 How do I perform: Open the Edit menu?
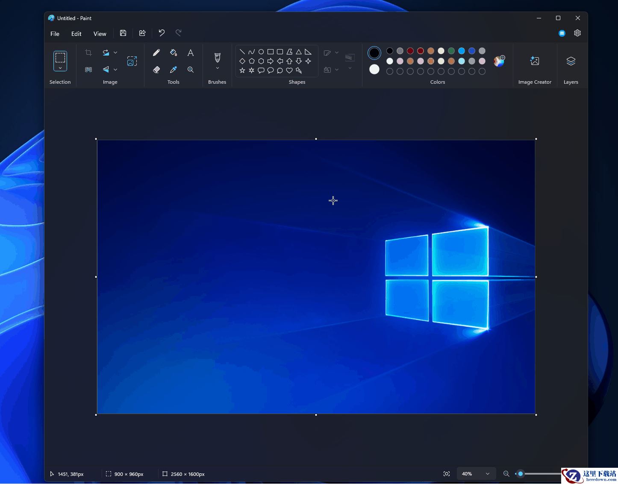pos(77,34)
